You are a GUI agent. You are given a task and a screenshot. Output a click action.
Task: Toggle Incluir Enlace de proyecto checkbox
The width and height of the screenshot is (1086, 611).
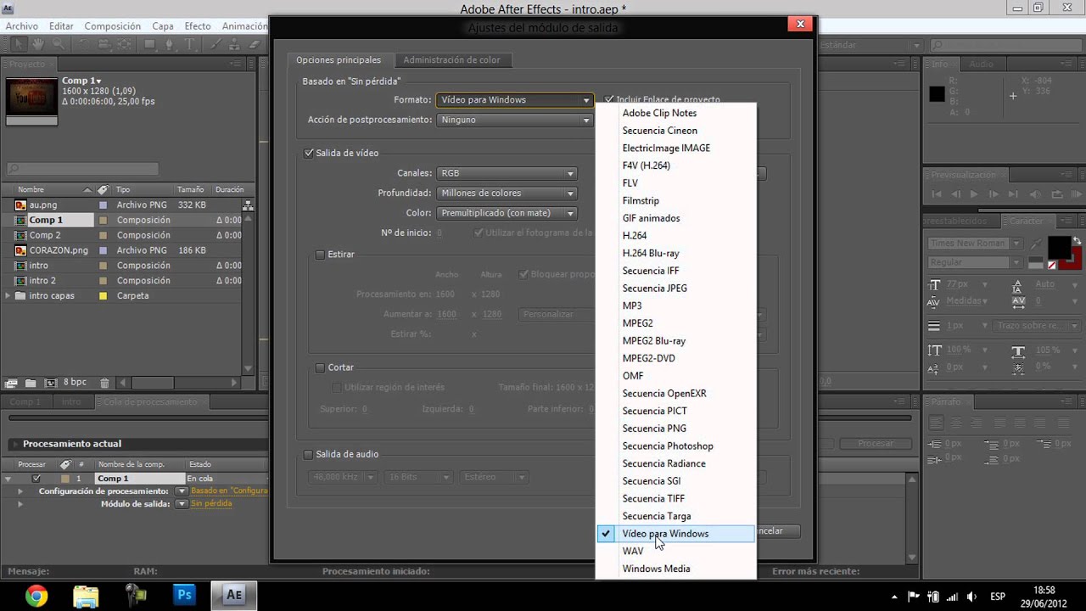(609, 99)
